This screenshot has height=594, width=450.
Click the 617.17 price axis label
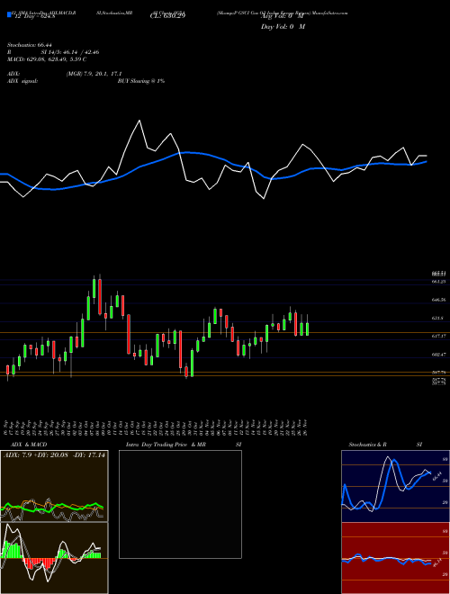pyautogui.click(x=438, y=337)
